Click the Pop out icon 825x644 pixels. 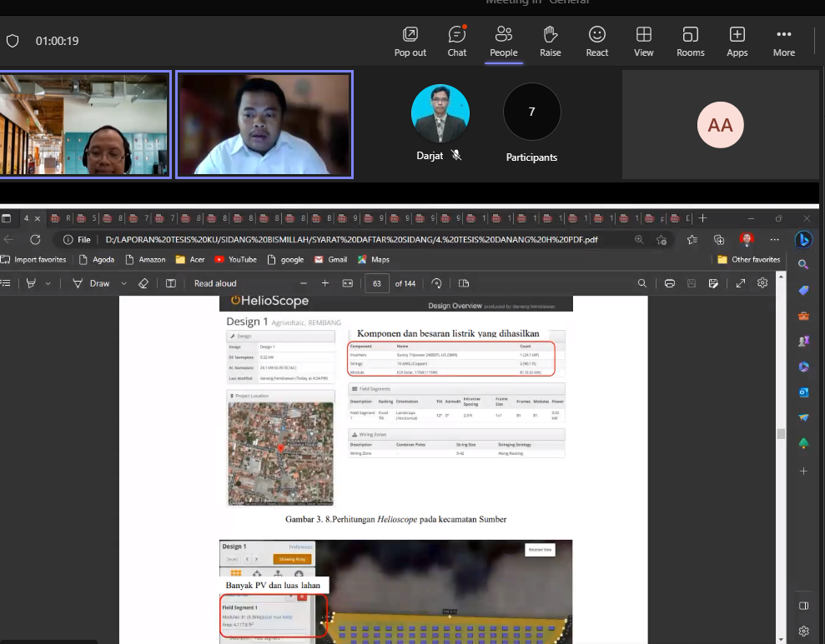[410, 41]
